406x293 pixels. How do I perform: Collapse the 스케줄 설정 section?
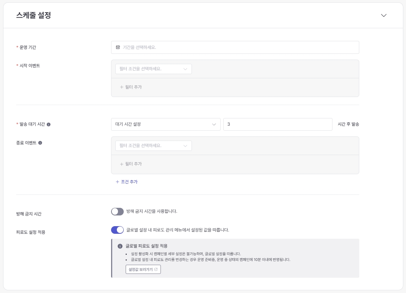coord(384,15)
